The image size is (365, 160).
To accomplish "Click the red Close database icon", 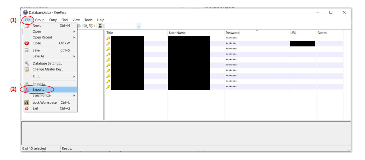I will 27,43.
